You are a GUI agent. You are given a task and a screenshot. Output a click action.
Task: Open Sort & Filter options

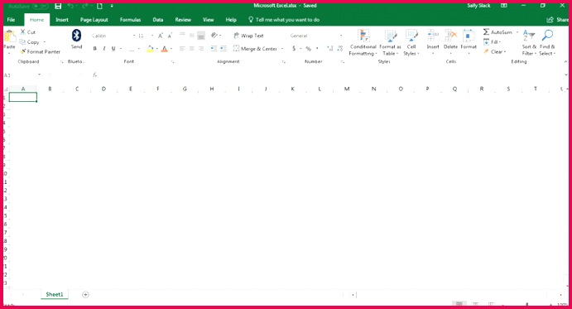(x=529, y=43)
